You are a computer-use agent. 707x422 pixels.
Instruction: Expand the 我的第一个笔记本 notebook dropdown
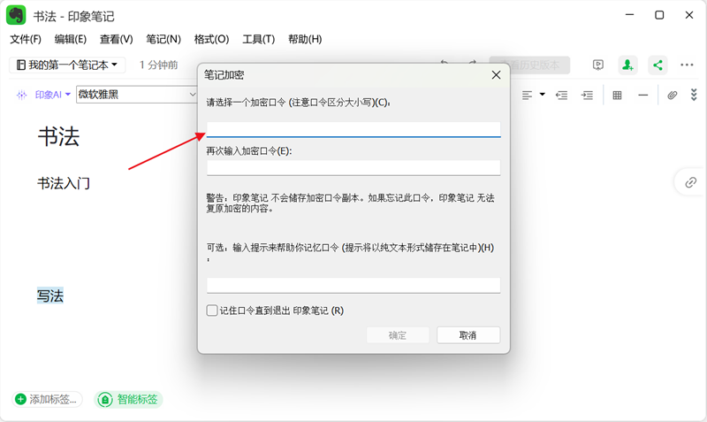67,65
